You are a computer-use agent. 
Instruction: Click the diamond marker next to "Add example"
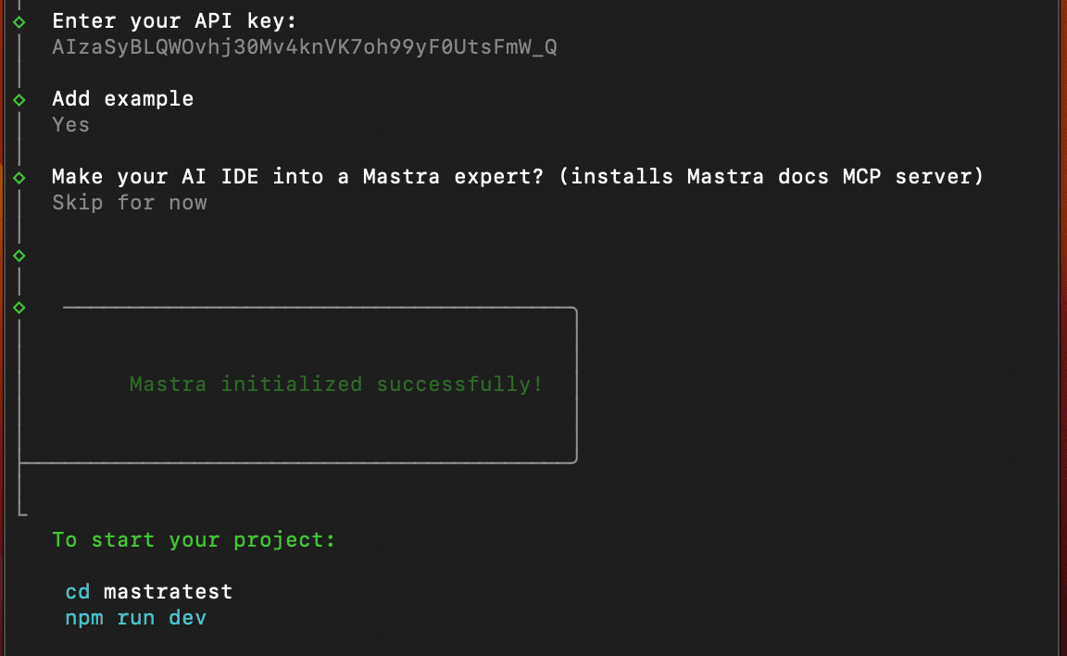tap(19, 99)
